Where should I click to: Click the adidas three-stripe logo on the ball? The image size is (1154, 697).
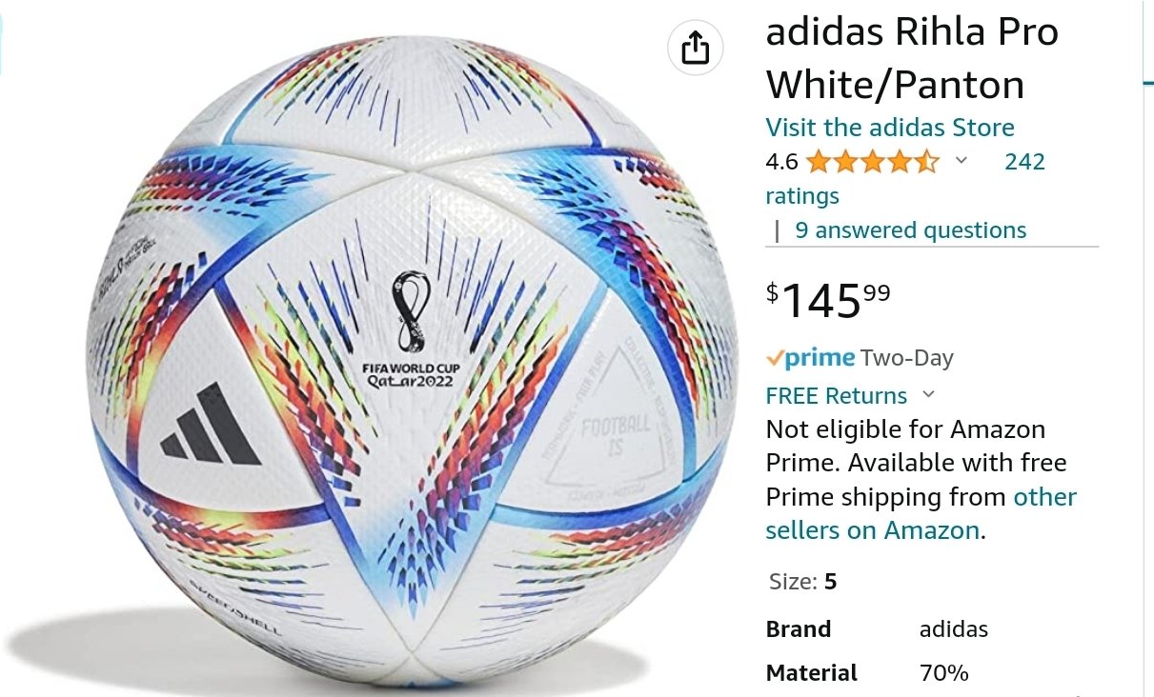pos(211,425)
